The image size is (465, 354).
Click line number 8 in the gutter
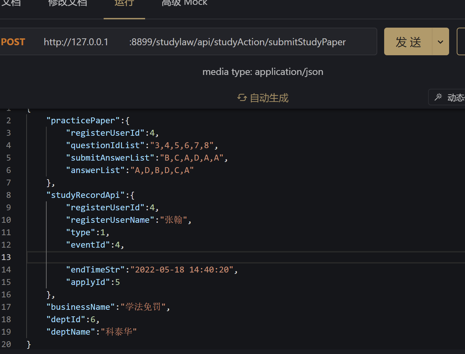(x=9, y=195)
